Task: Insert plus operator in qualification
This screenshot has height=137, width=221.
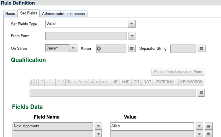Action: coord(48,82)
